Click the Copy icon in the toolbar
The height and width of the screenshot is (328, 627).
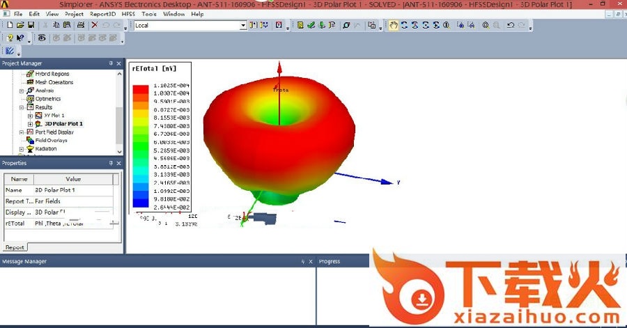pos(56,25)
